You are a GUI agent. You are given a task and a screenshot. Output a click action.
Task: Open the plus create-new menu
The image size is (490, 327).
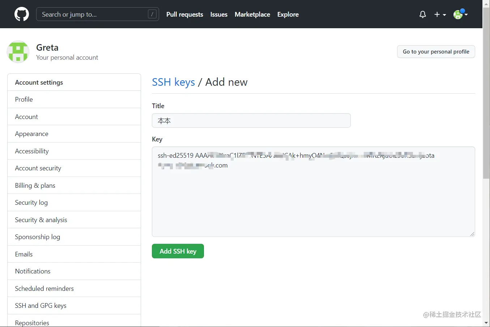click(440, 14)
